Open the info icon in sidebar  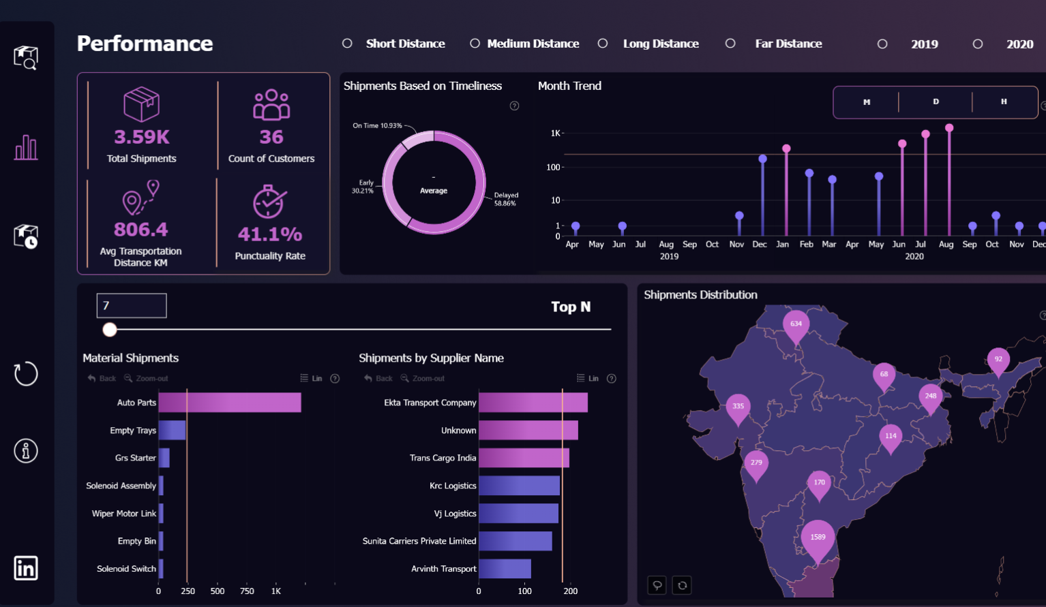[x=26, y=451]
